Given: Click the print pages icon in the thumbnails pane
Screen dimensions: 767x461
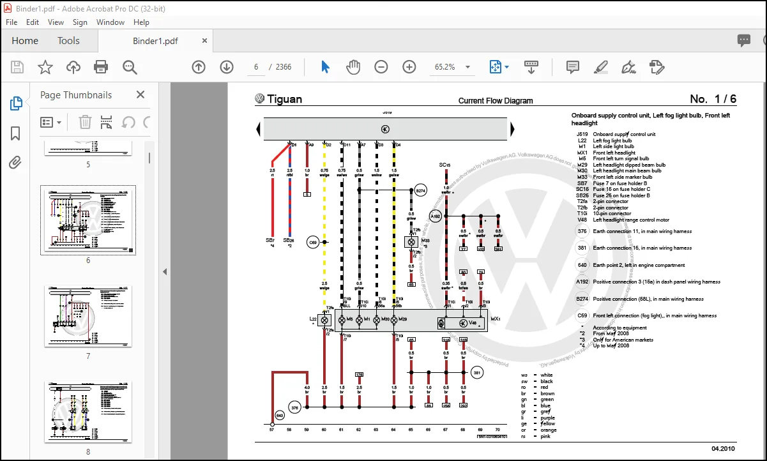Looking at the screenshot, I should click(107, 122).
